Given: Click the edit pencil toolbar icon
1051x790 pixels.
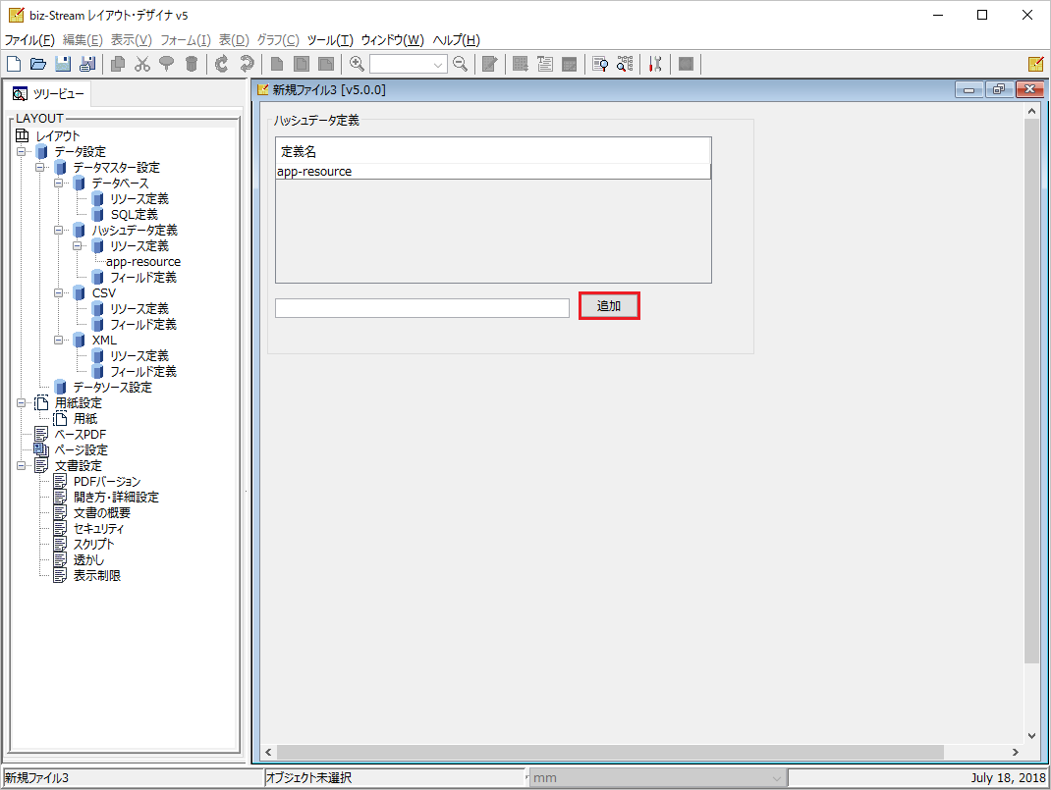Looking at the screenshot, I should point(490,64).
